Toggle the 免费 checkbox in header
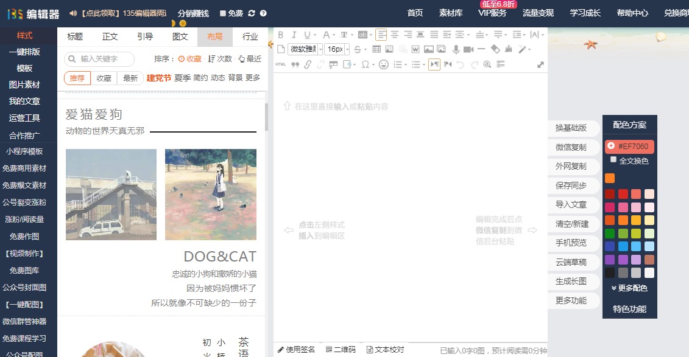 coord(223,13)
